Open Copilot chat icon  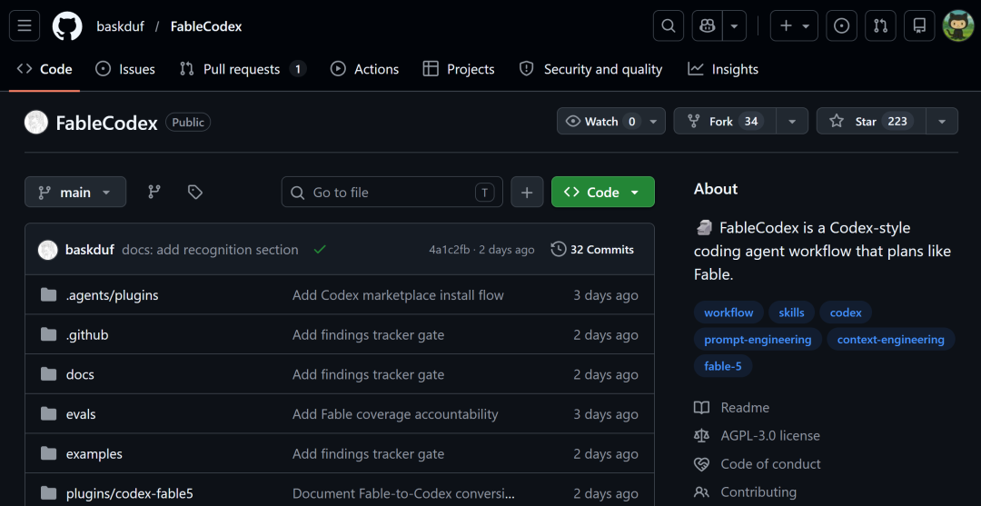pos(708,25)
